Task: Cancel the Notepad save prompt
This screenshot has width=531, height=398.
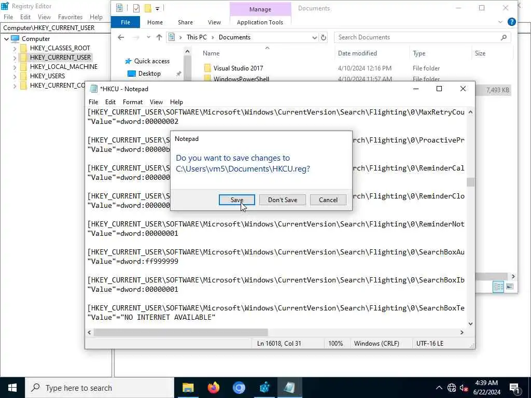Action: coord(328,200)
